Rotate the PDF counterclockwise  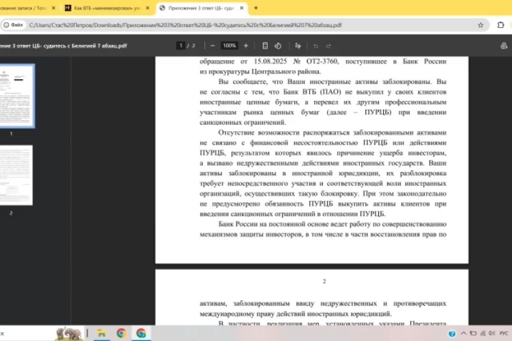pyautogui.click(x=278, y=46)
